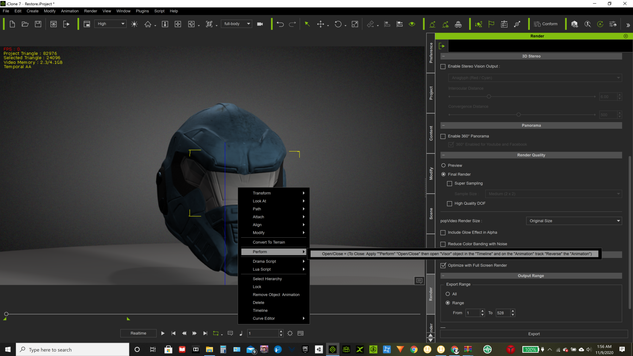Select the Preview radio button
The image size is (633, 356).
(x=443, y=166)
